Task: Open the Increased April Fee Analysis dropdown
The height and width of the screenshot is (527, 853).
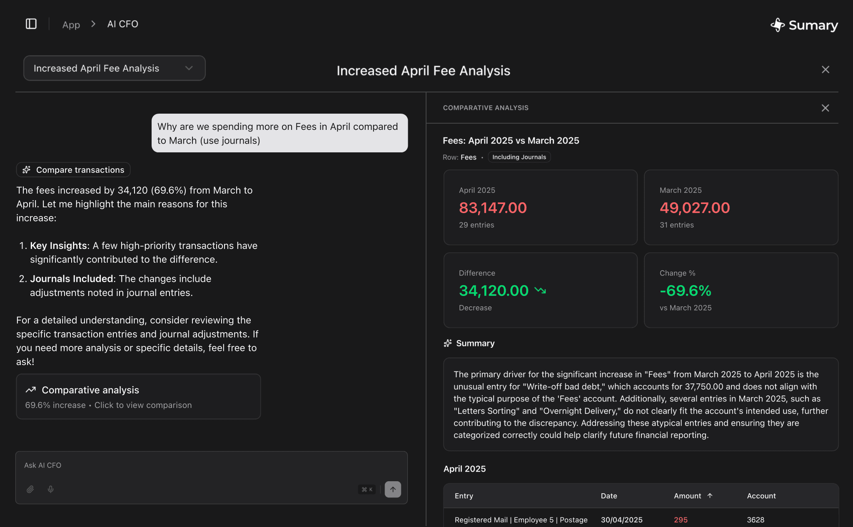Action: pyautogui.click(x=114, y=68)
